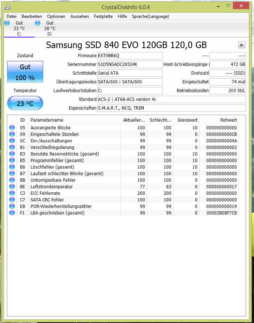Image resolution: width=254 pixels, height=323 pixels.
Task: Open the Festplatte menu
Action: pyautogui.click(x=103, y=16)
